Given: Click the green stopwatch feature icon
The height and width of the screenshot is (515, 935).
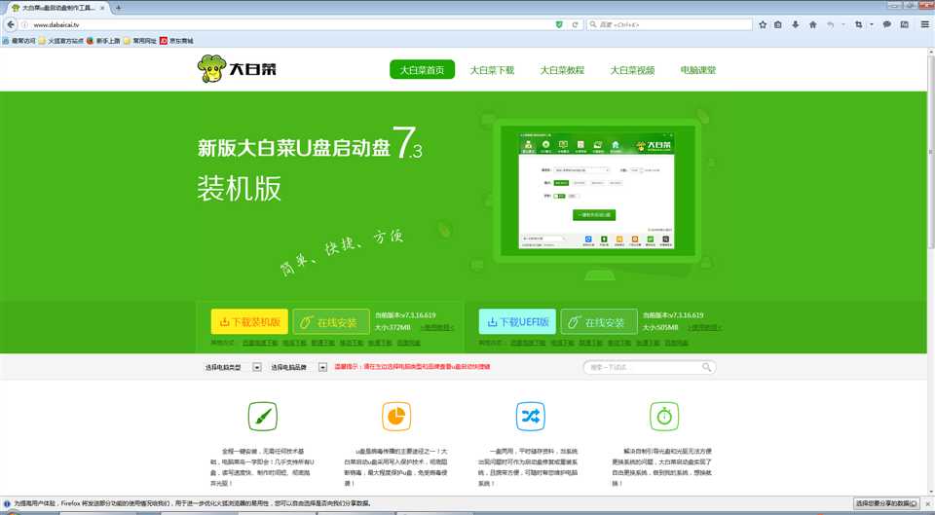Looking at the screenshot, I should pos(664,416).
